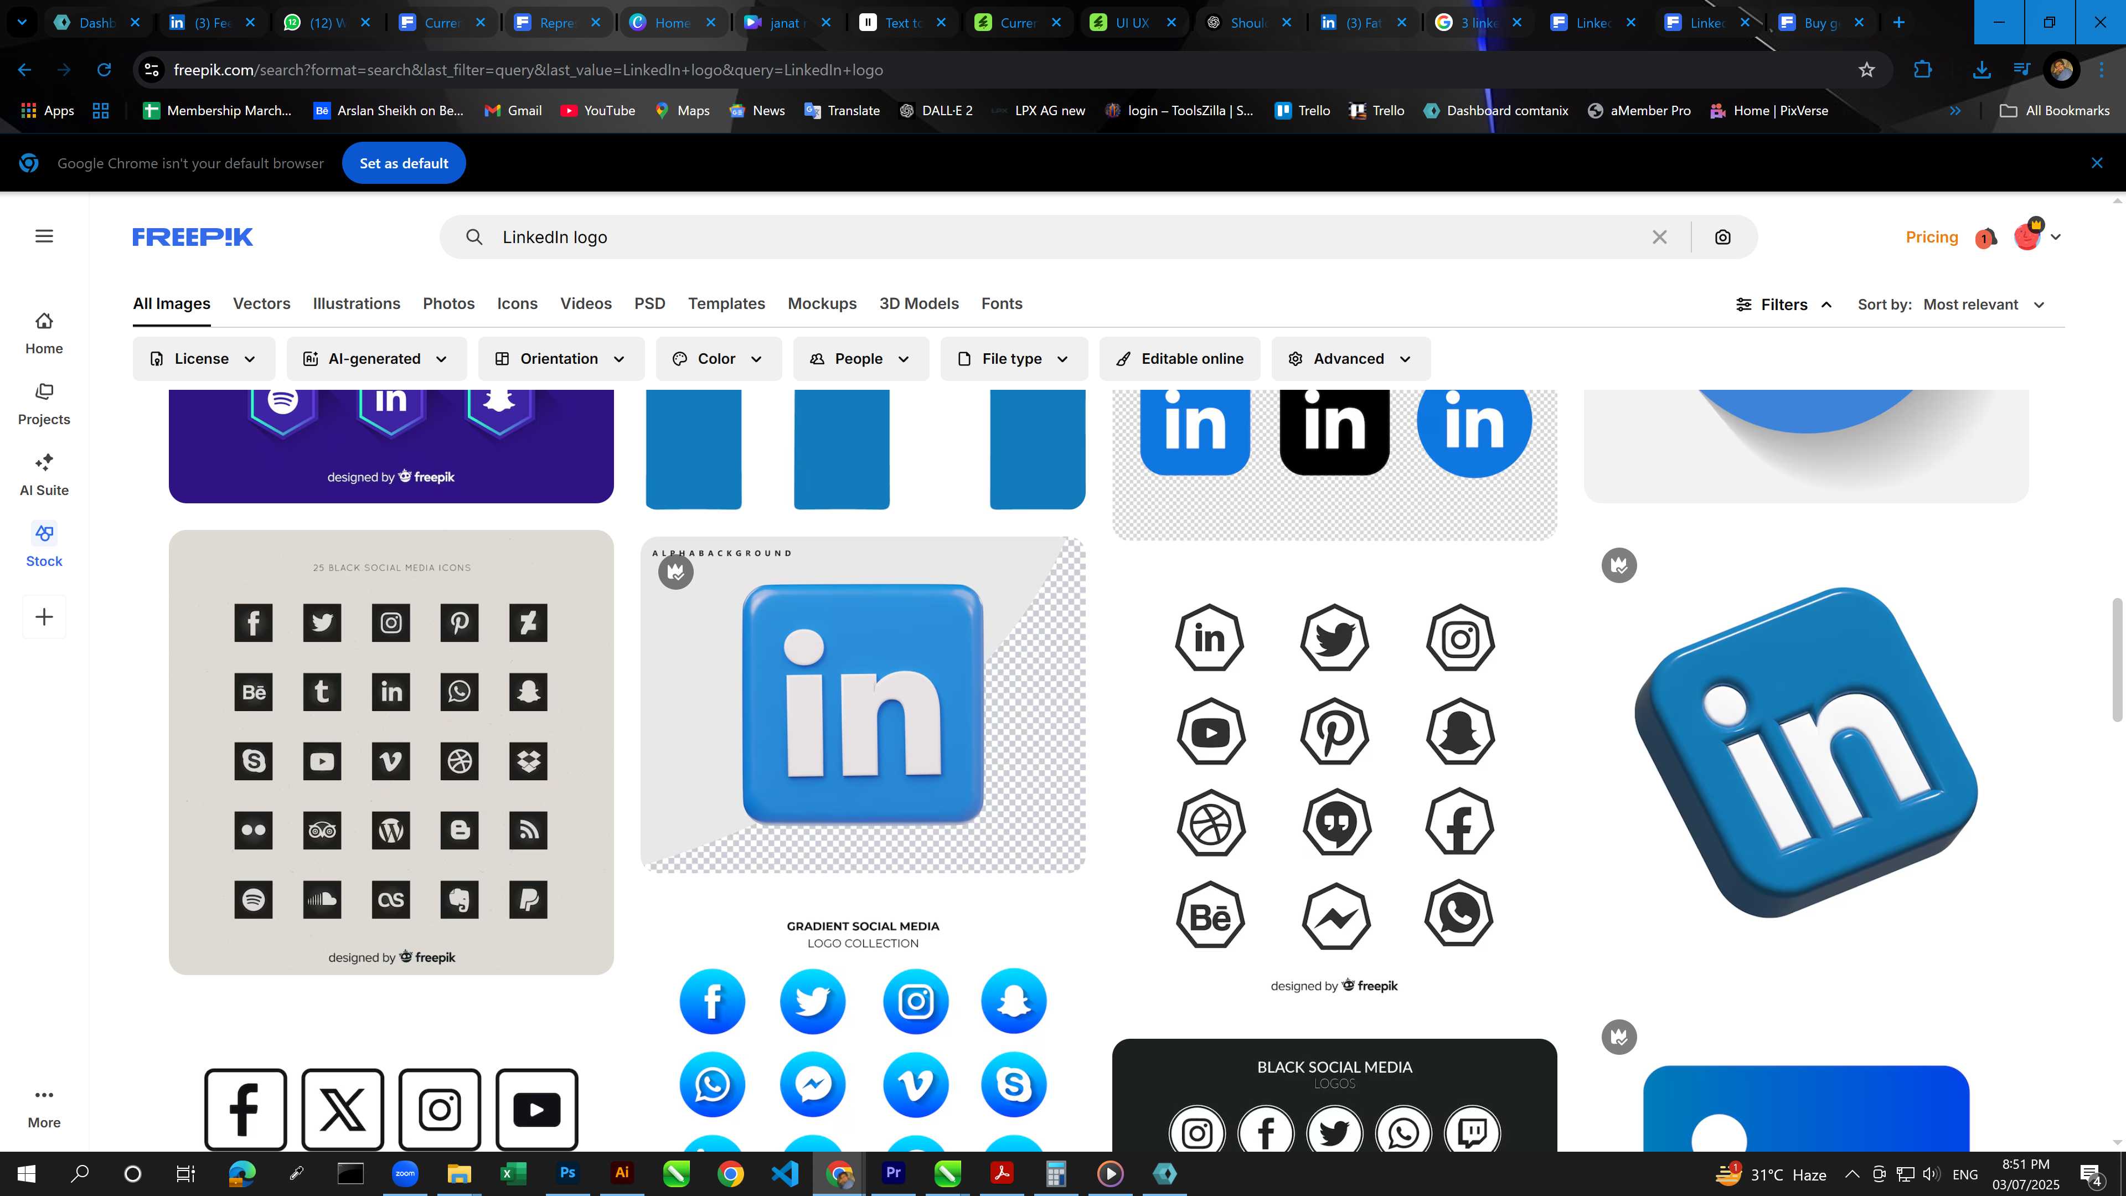
Task: Reload the Freepik page
Action: pos(104,70)
